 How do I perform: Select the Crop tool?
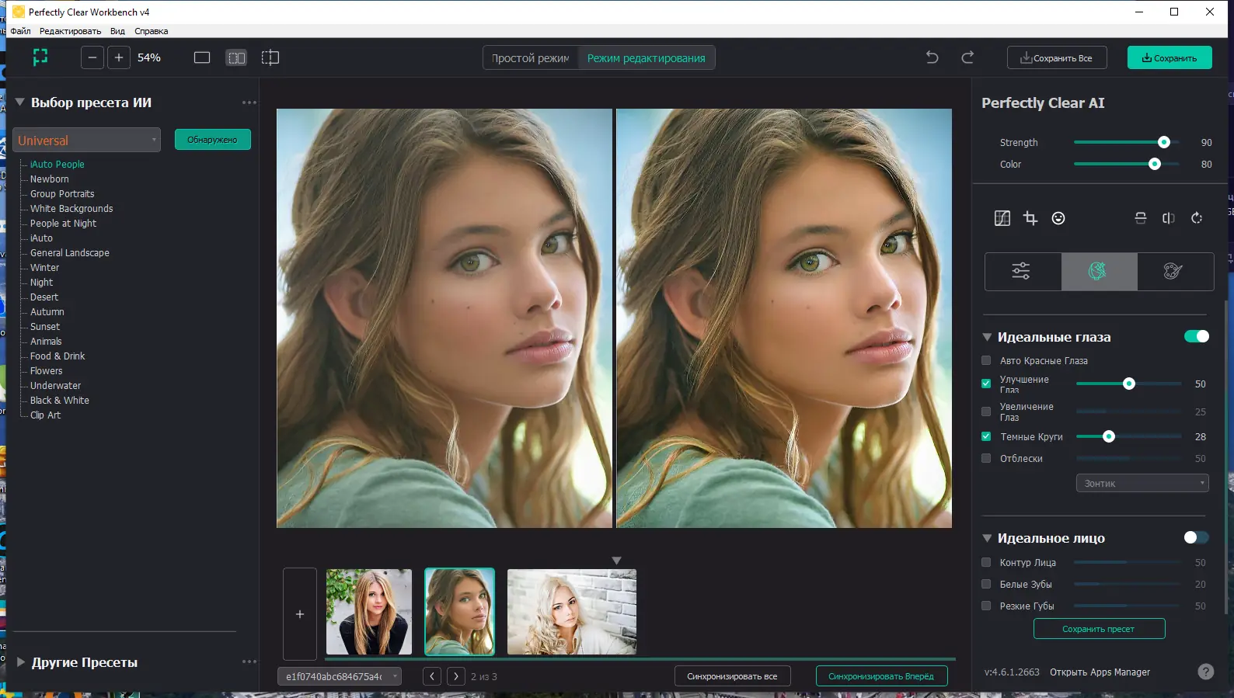(1030, 218)
